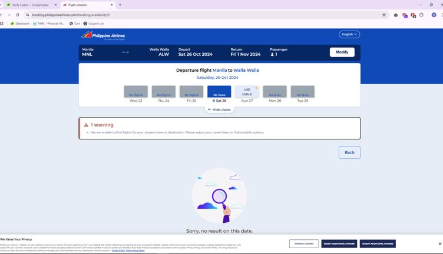The height and width of the screenshot is (254, 443).
Task: Click the Data Privacy Policy link
Action: tap(135, 250)
